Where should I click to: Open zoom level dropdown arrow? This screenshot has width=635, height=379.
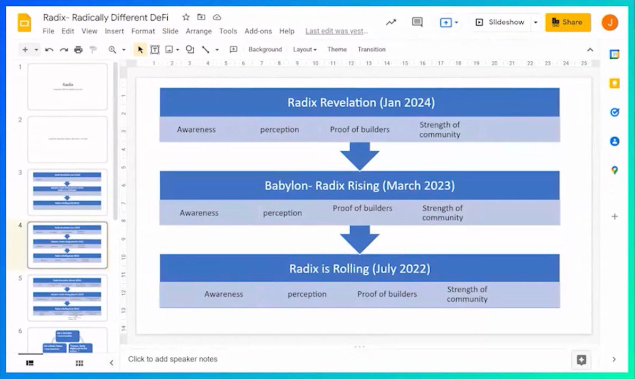coord(124,50)
